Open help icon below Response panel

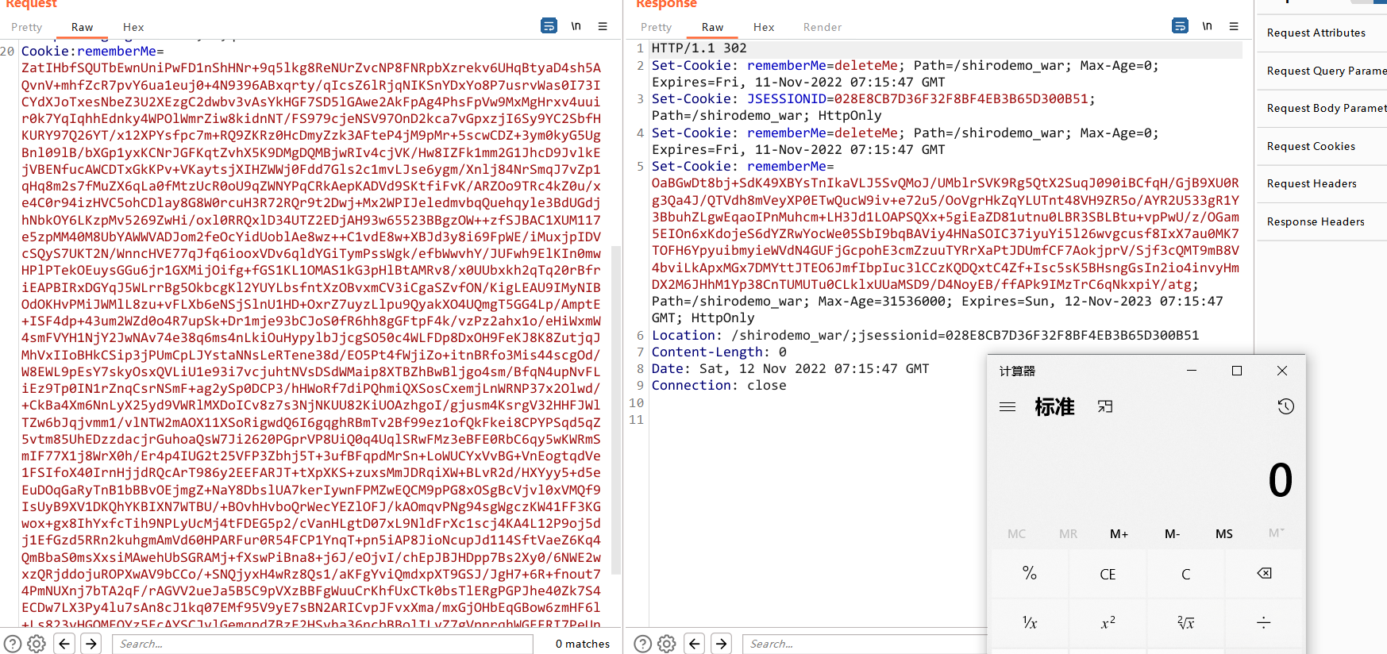(643, 644)
